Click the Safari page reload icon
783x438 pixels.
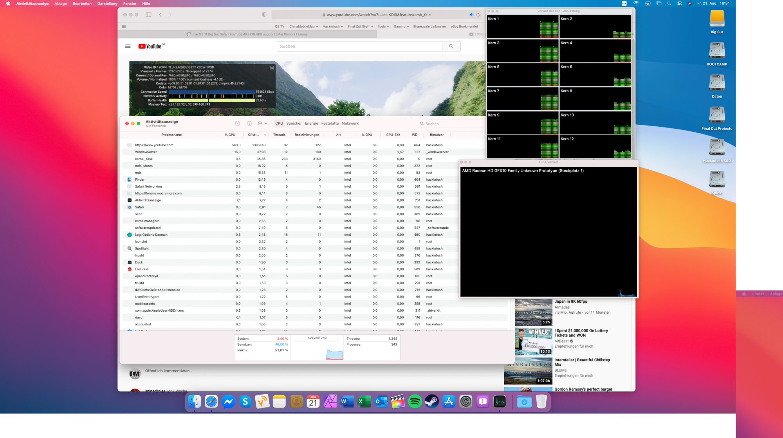(478, 15)
